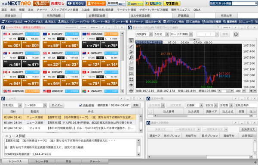Viewport: 258px width, 165px height.
Task: Click the zoom minus icon below chart
Action: click(255, 91)
